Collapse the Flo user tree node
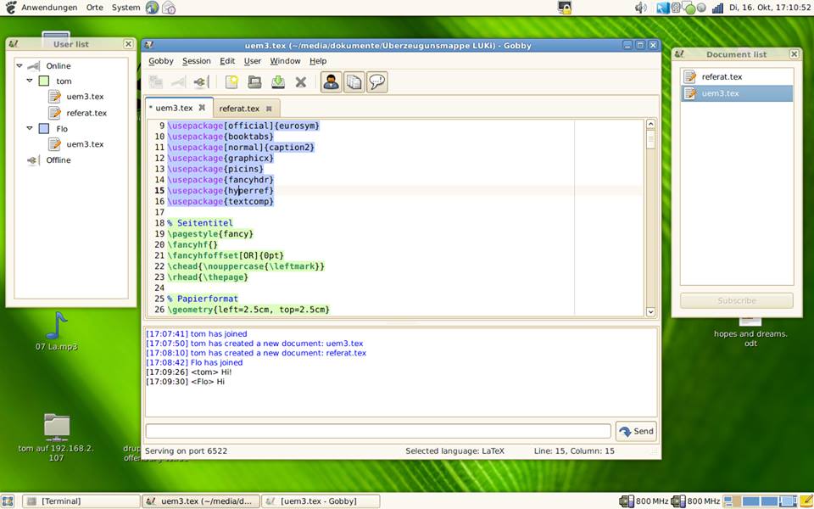This screenshot has width=814, height=509. click(29, 129)
